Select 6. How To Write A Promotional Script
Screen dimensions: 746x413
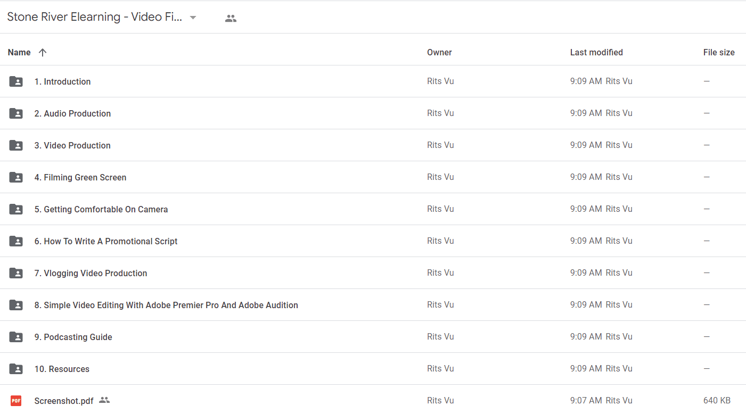pos(373,241)
